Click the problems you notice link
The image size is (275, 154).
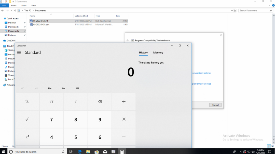tap(201, 84)
